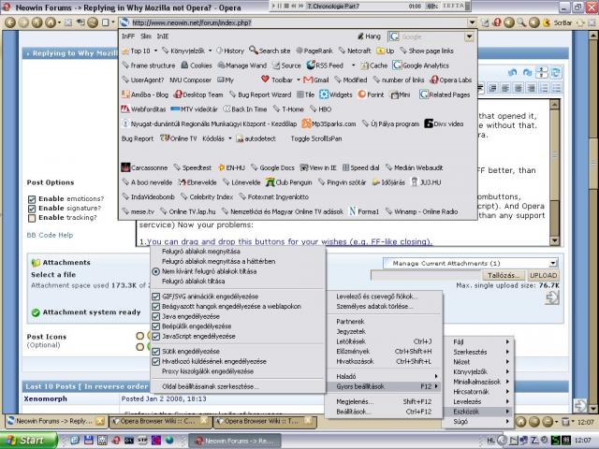Click the UPLOAD button
The image size is (599, 449).
544,275
